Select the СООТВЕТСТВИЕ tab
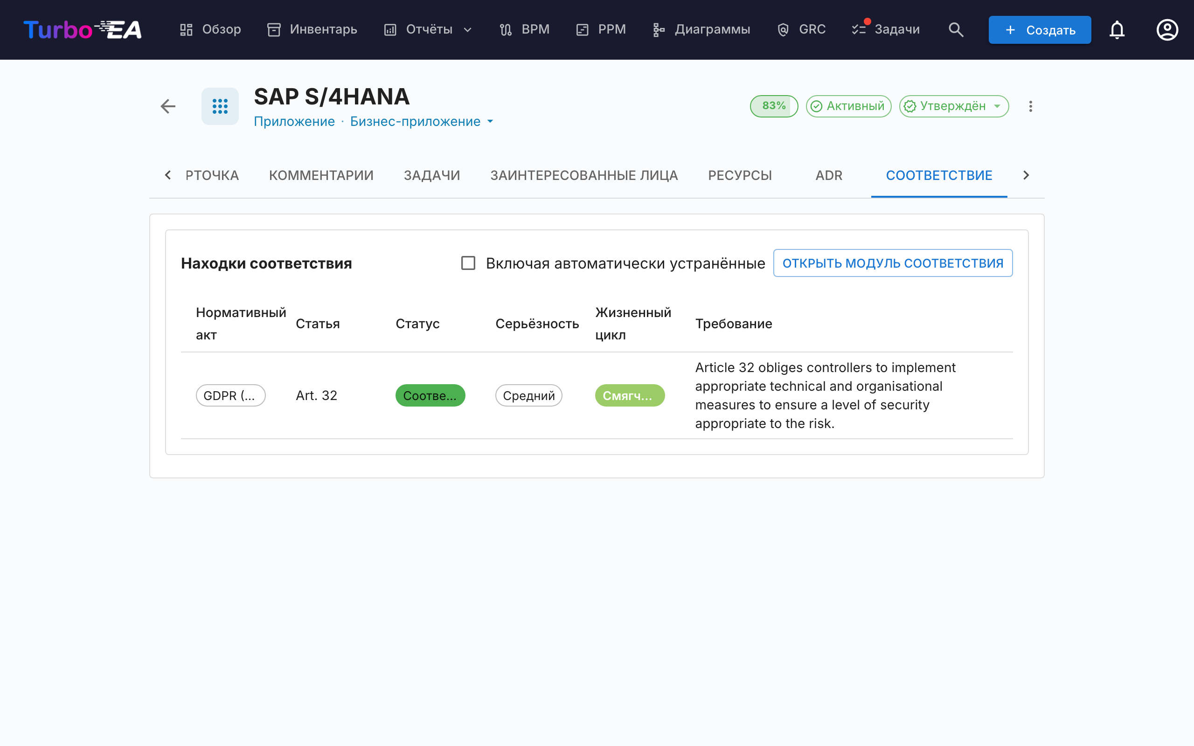This screenshot has width=1194, height=746. point(939,175)
